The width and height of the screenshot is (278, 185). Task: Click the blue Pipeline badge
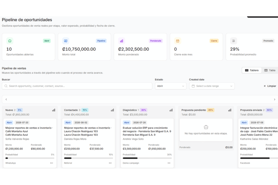tap(101, 41)
